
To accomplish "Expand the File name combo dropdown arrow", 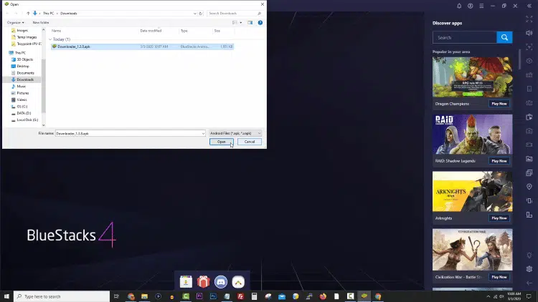I will click(203, 134).
